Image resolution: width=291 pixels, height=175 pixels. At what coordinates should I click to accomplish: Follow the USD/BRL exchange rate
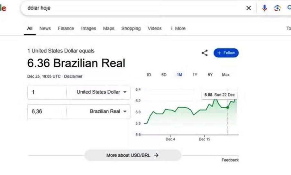(226, 53)
